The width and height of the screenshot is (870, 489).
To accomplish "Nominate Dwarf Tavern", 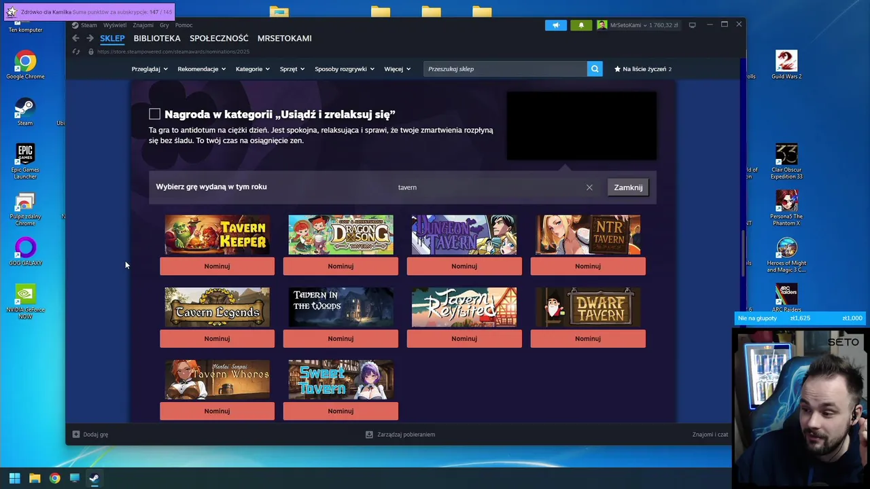I will 588,338.
